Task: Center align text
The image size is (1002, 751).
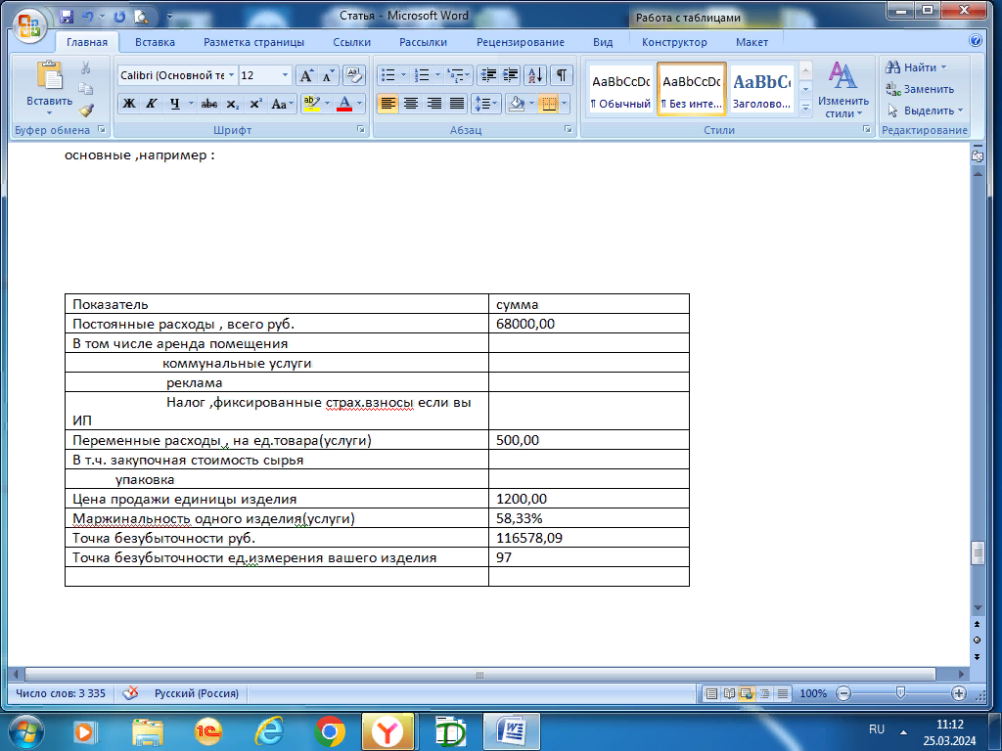Action: coord(411,104)
